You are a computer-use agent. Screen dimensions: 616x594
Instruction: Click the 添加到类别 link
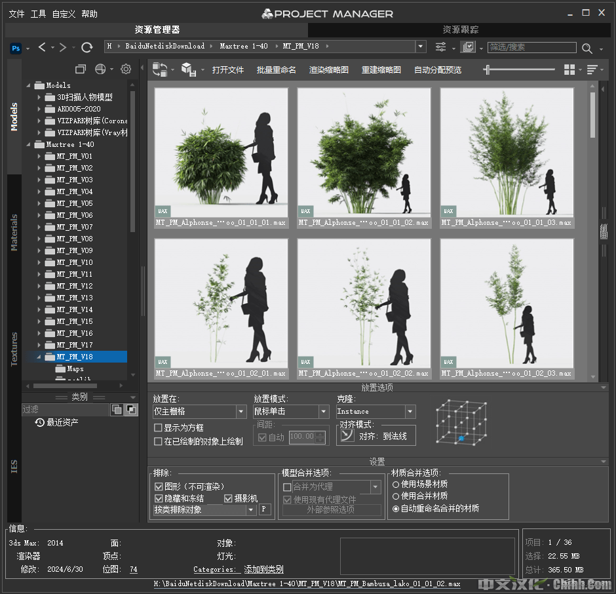tap(263, 570)
